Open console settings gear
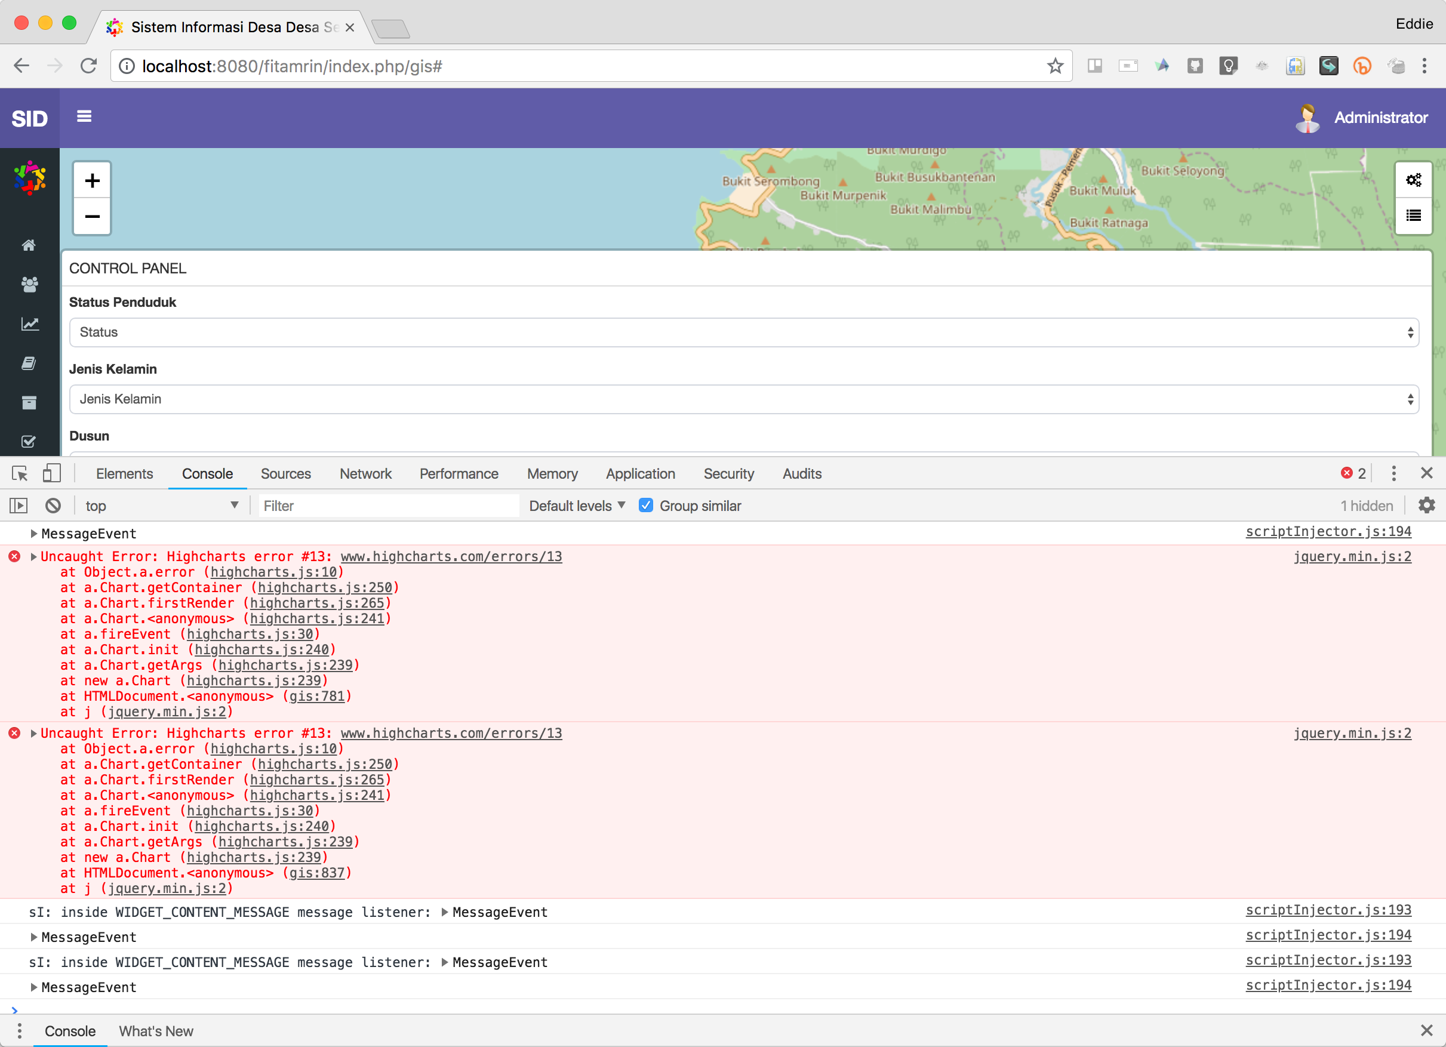This screenshot has width=1446, height=1047. (1427, 506)
